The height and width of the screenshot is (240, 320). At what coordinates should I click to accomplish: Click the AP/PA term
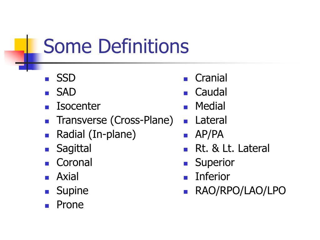[209, 134]
